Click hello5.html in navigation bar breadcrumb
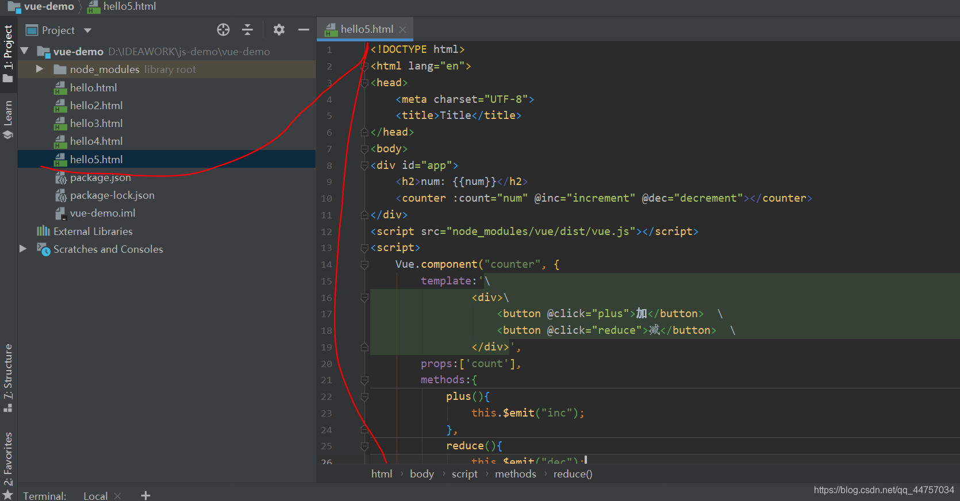The width and height of the screenshot is (960, 501). click(129, 6)
